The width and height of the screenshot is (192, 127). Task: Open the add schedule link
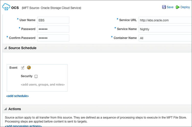click(x=17, y=96)
